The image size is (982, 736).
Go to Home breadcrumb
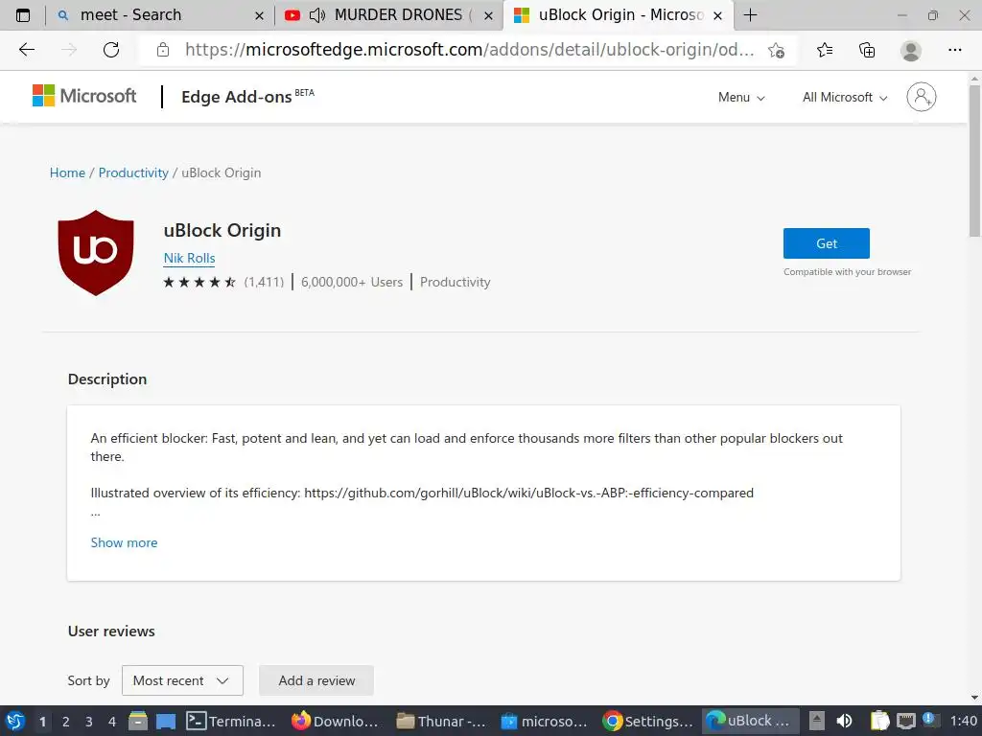[67, 172]
